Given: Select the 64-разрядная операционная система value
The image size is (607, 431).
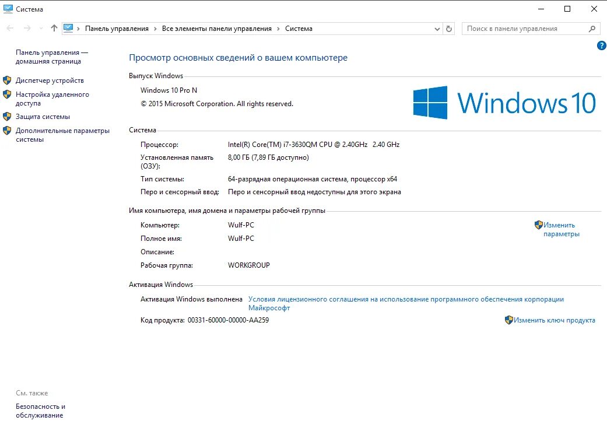Looking at the screenshot, I should [x=313, y=179].
